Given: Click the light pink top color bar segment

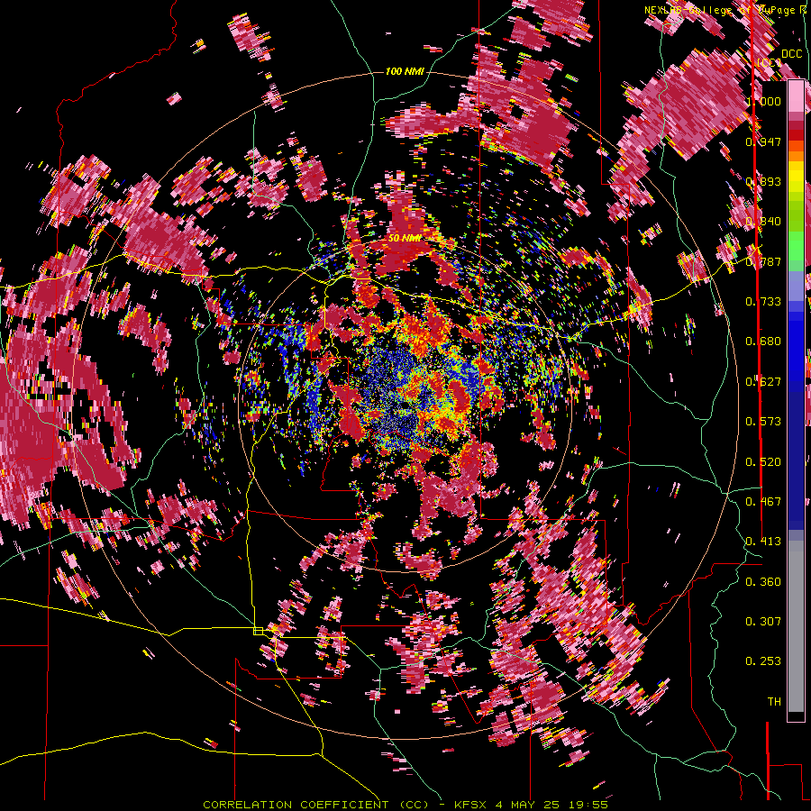Looking at the screenshot, I should (796, 96).
